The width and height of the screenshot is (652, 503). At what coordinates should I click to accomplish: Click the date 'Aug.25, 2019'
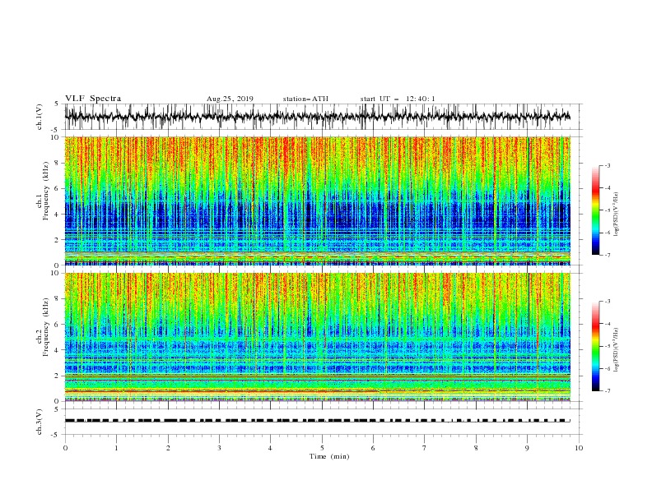(x=230, y=99)
